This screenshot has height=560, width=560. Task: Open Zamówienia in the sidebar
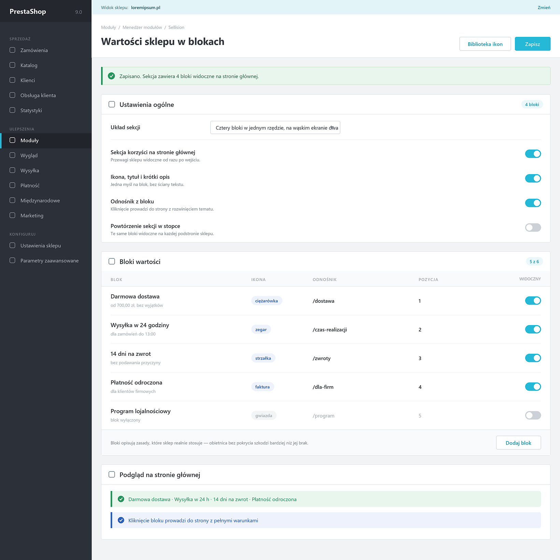[46, 50]
